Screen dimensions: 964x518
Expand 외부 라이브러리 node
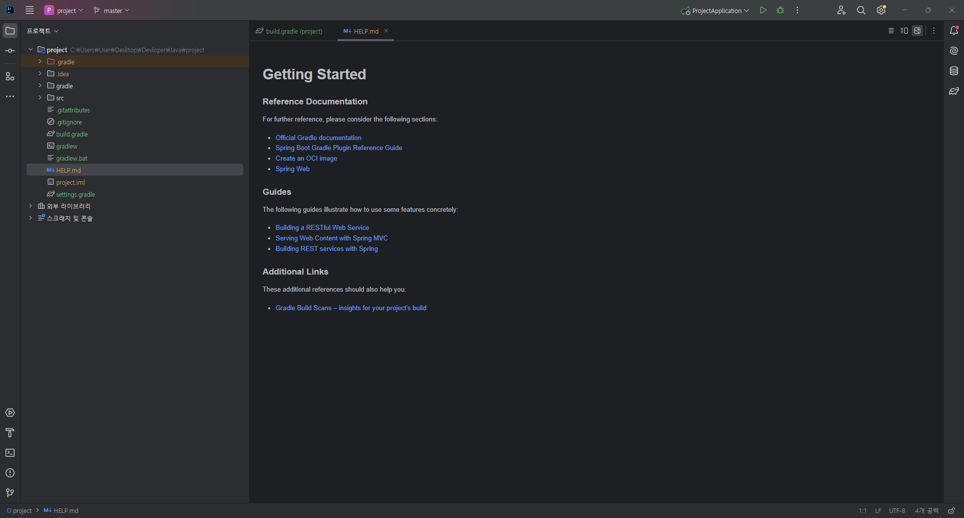[31, 206]
